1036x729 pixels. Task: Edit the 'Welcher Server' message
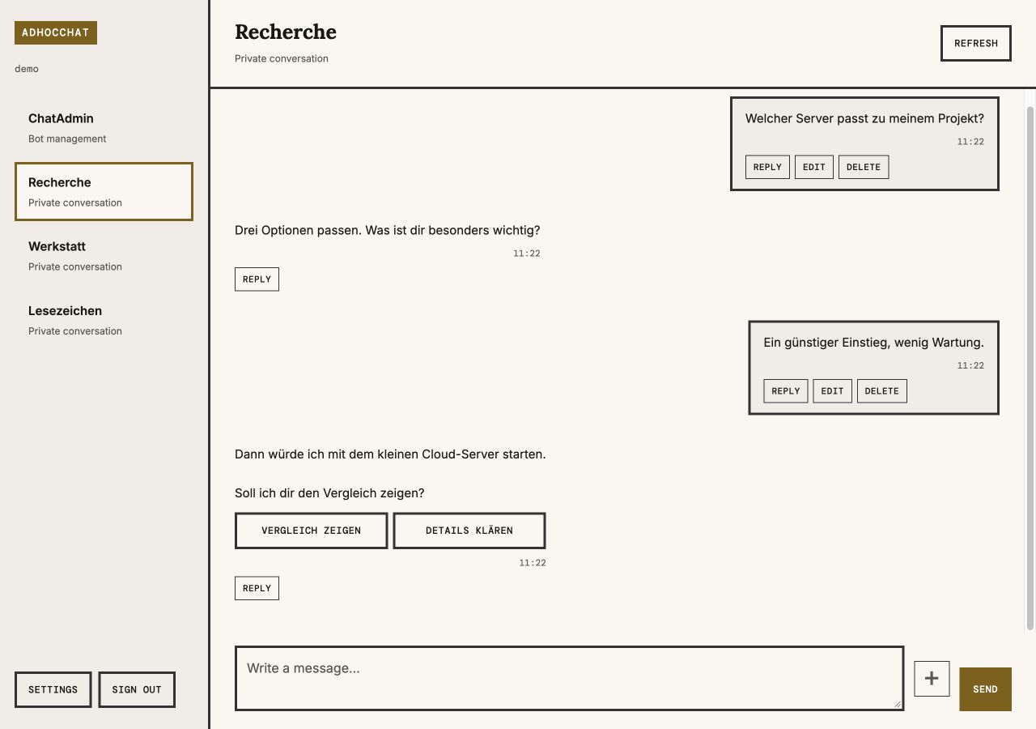[814, 167]
